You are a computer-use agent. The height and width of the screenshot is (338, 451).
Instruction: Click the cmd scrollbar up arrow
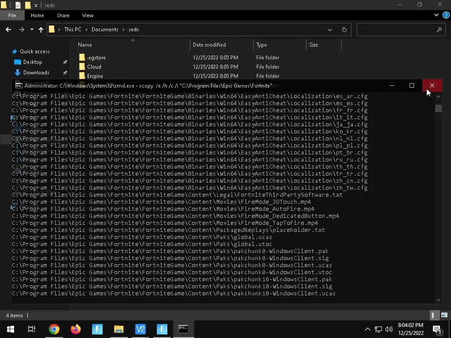tap(438, 96)
